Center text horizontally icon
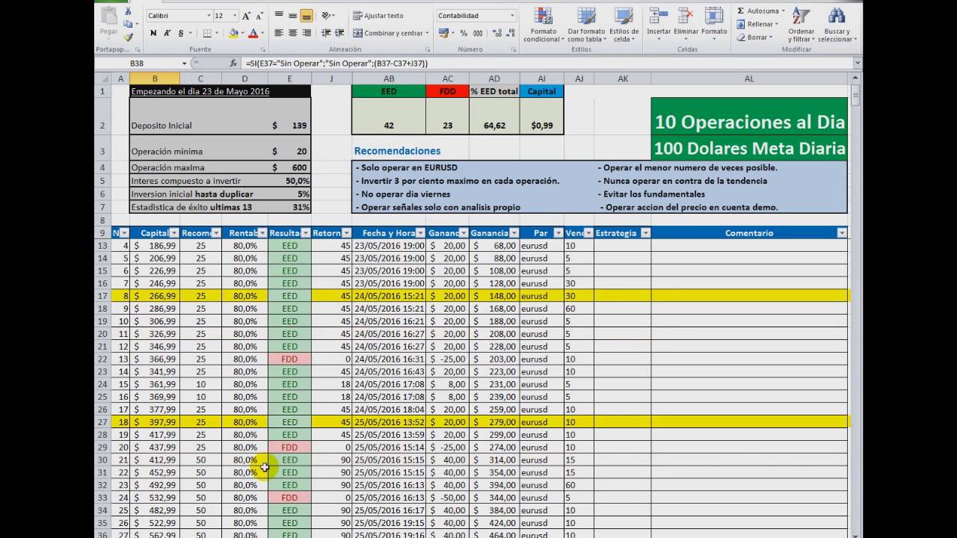 point(292,33)
